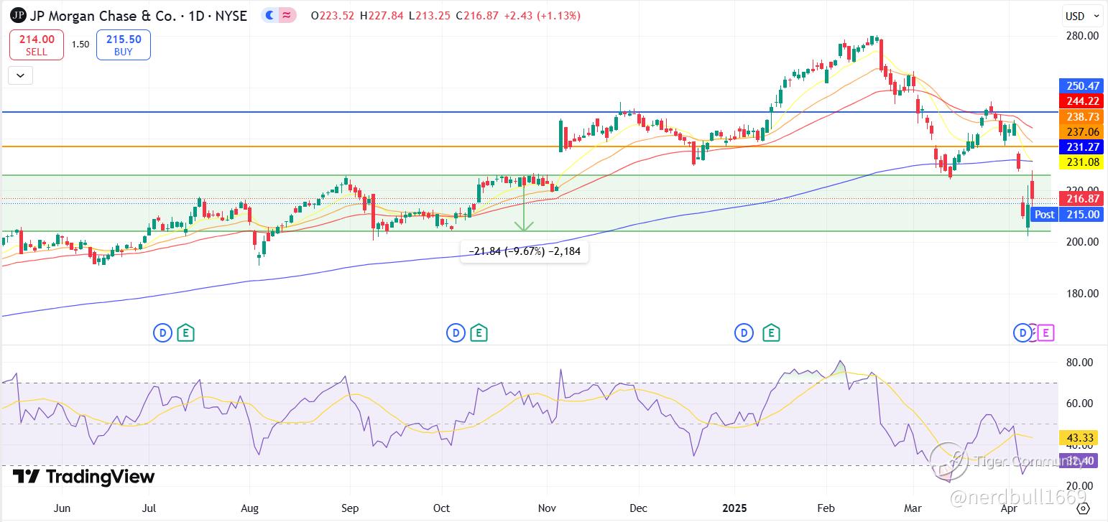Click the blue 250.47 price label
The width and height of the screenshot is (1108, 522).
[x=1081, y=85]
